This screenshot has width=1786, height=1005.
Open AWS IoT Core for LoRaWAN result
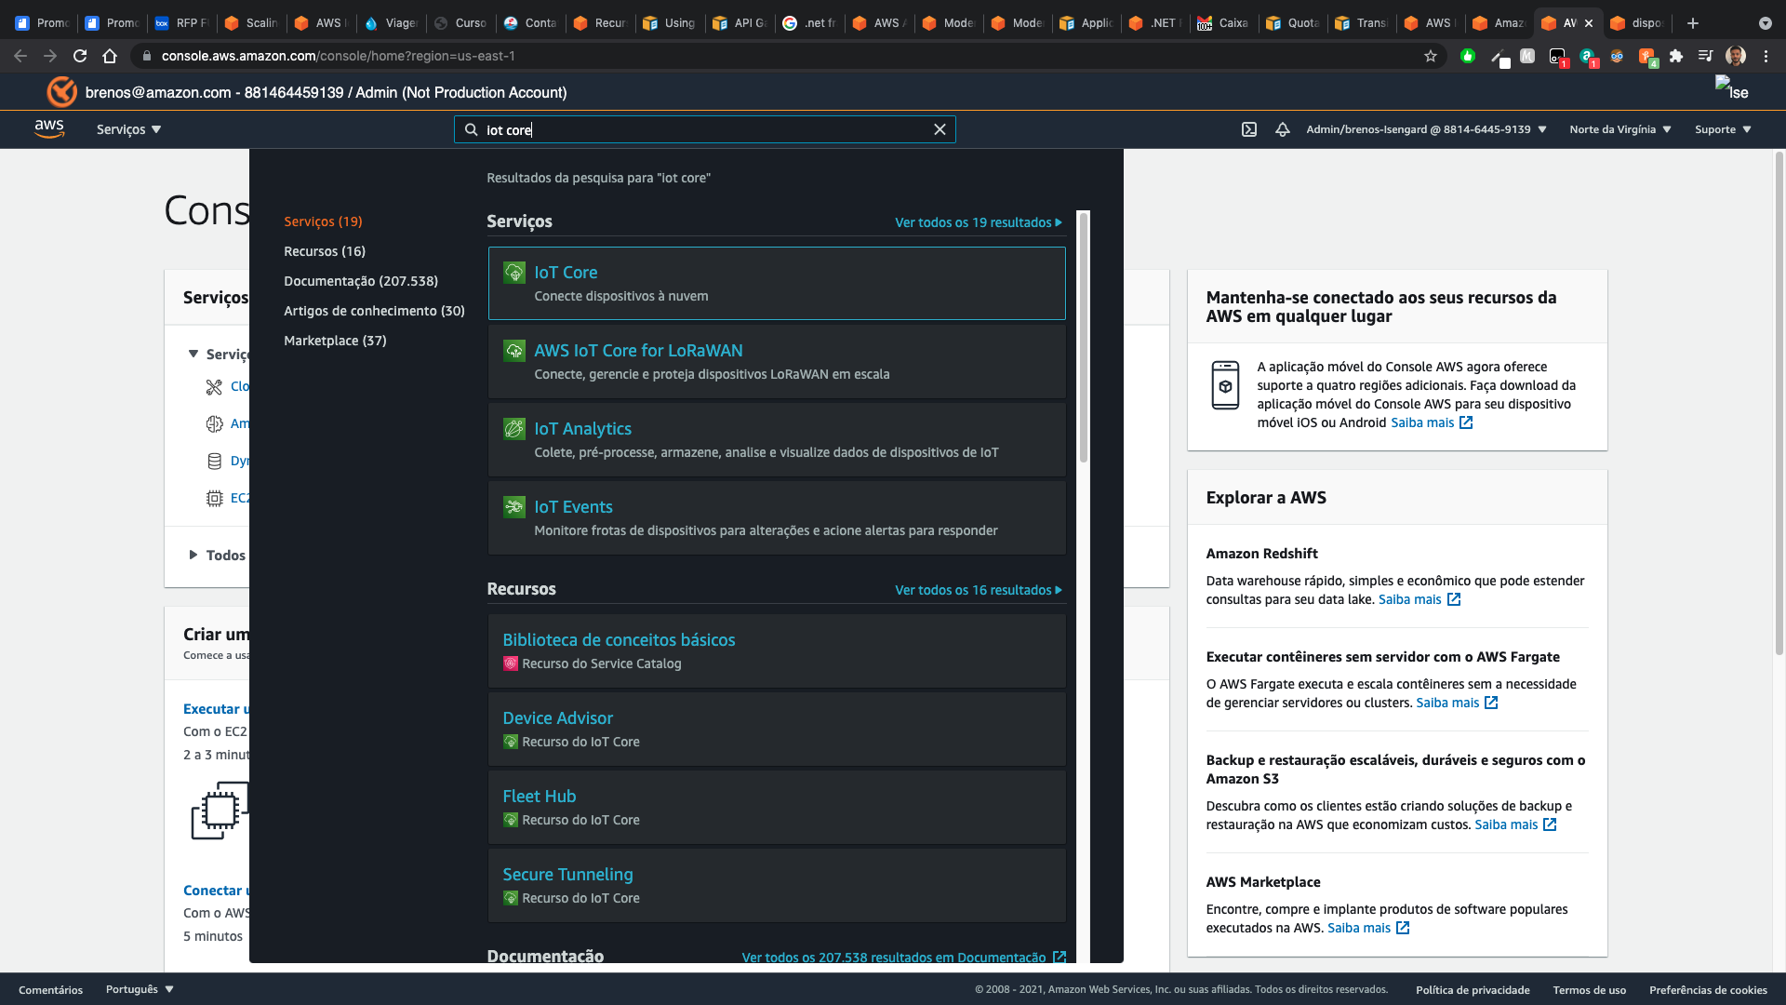click(638, 351)
